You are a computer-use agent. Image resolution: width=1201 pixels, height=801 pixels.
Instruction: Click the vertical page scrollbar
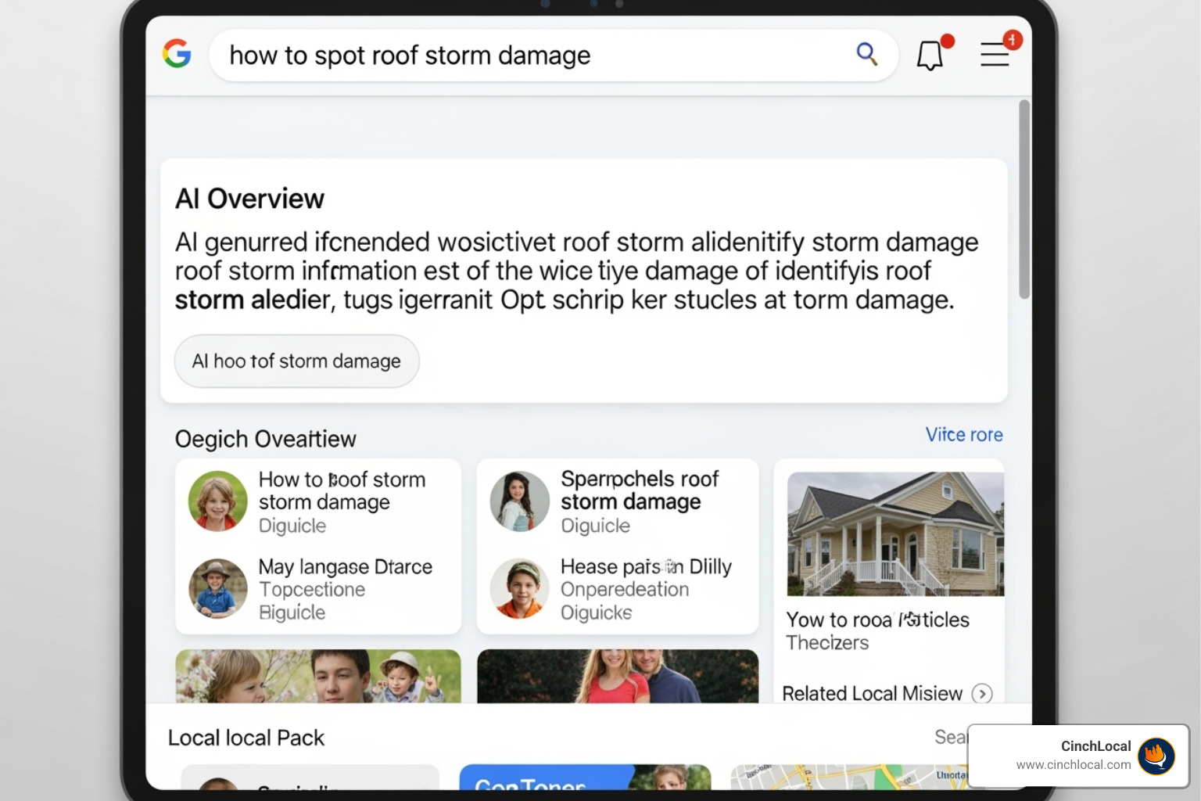coord(1024,199)
